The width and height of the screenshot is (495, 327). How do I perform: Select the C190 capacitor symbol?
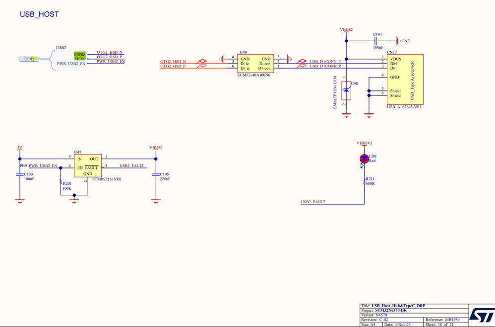(19, 174)
